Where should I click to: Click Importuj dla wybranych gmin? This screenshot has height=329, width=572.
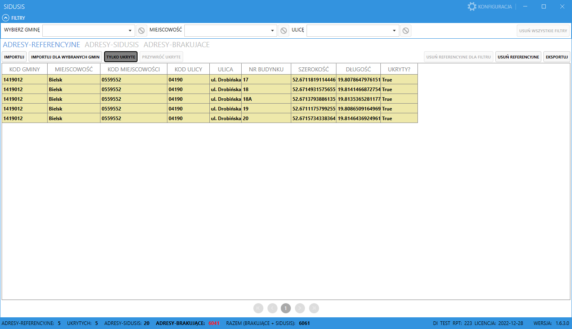coord(65,57)
